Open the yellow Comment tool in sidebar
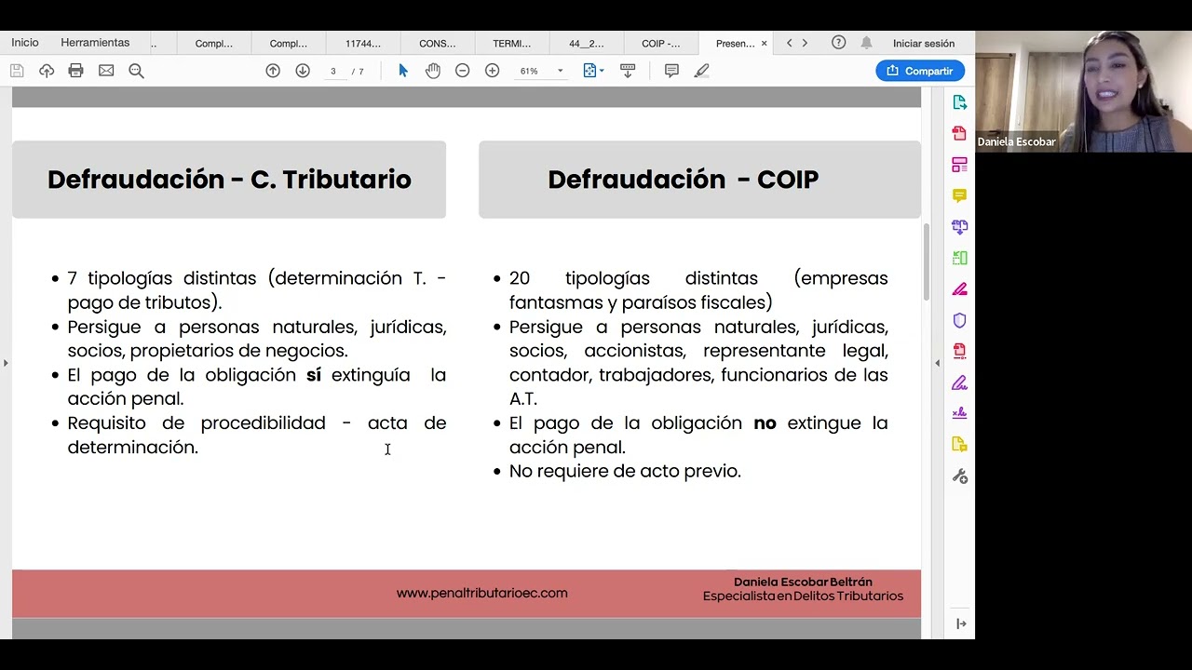The height and width of the screenshot is (670, 1192). pyautogui.click(x=960, y=195)
